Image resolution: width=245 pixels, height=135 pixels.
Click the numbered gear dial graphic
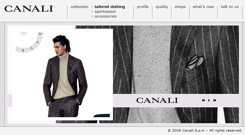[x=29, y=42]
